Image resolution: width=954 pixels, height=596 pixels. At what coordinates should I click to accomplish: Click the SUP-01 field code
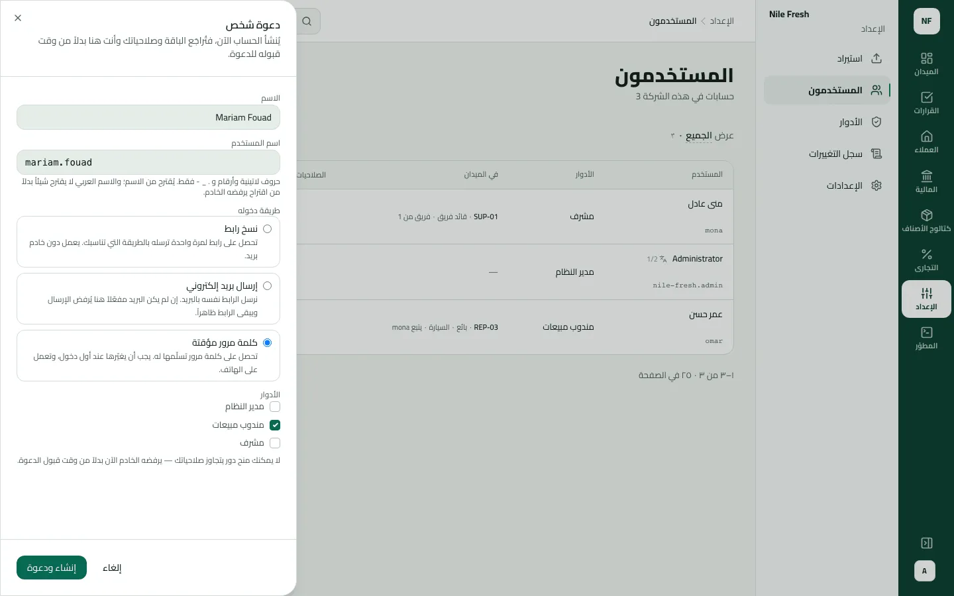click(486, 217)
